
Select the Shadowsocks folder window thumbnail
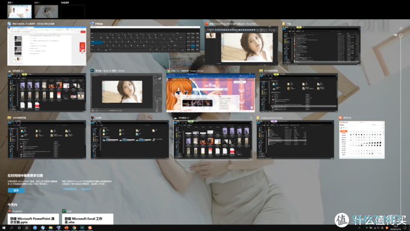(x=295, y=139)
